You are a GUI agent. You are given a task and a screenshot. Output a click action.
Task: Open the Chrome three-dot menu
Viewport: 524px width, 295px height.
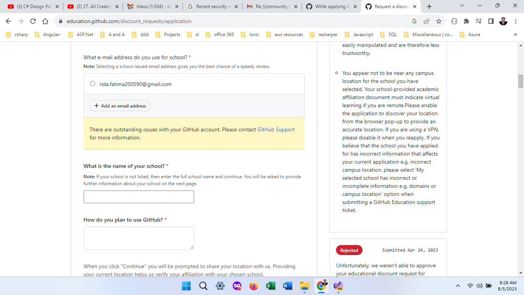pyautogui.click(x=516, y=22)
